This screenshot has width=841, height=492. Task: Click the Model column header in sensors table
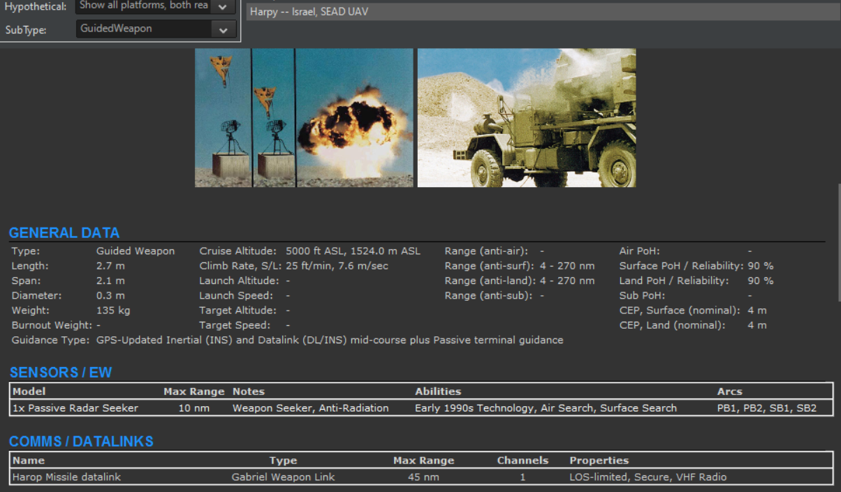coord(29,392)
